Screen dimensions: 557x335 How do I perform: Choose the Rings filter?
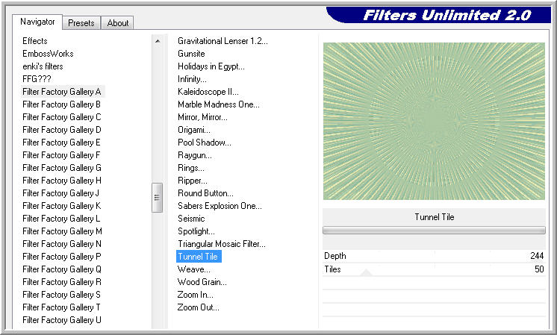(x=190, y=168)
